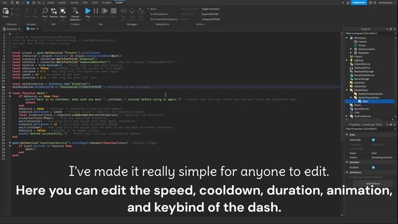
Task: Close the Dash script tab
Action: (x=37, y=29)
